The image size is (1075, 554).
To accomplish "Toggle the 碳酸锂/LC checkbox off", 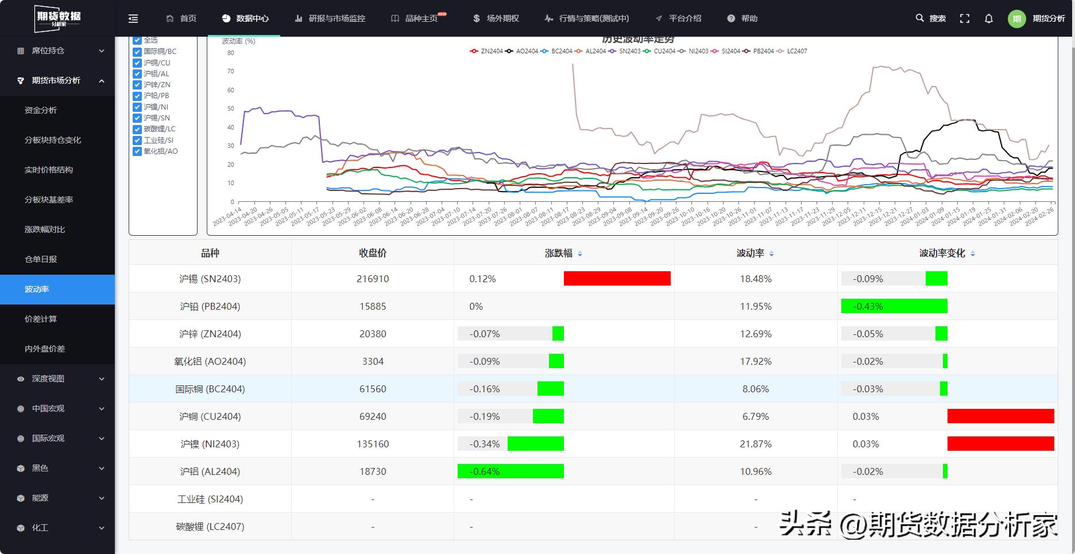I will pos(137,129).
